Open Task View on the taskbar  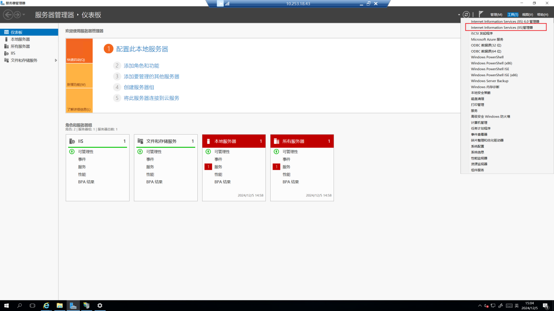(32, 306)
